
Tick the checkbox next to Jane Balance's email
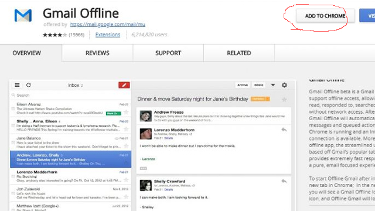point(13,142)
